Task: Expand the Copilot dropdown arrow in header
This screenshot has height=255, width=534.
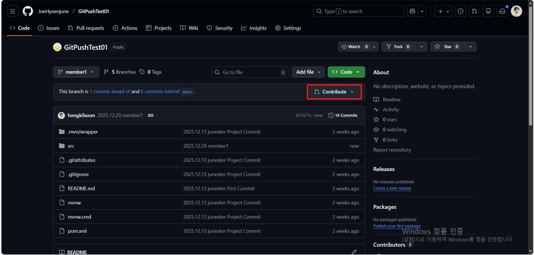Action: pyautogui.click(x=422, y=11)
